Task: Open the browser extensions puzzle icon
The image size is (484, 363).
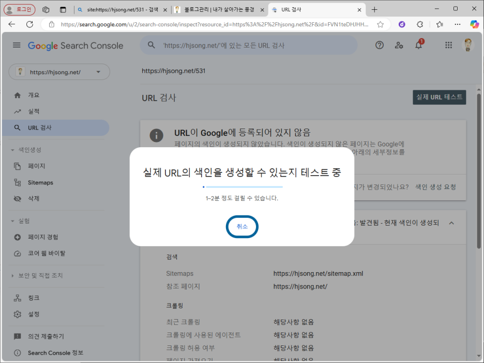Action: click(x=420, y=24)
